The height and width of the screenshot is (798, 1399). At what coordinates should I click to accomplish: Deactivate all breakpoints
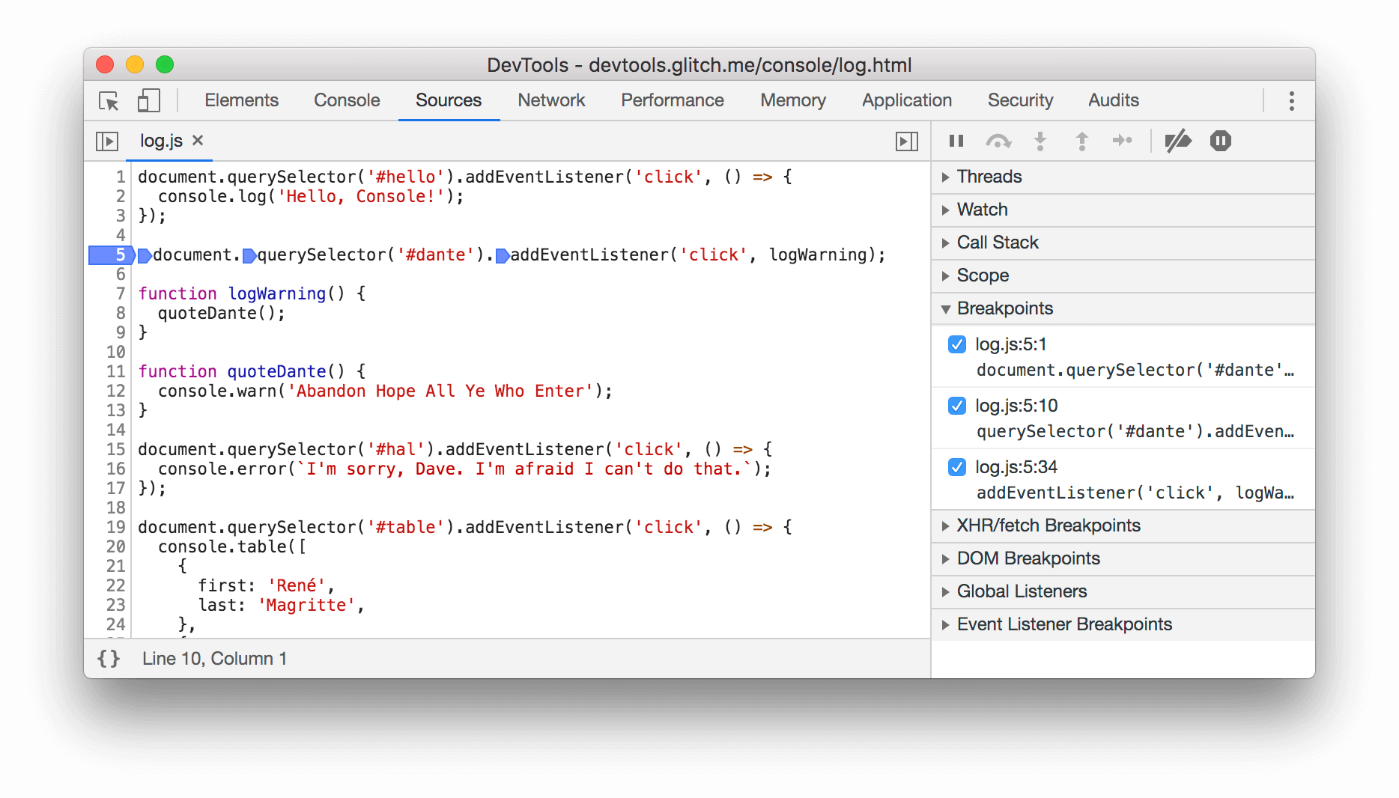tap(1178, 140)
